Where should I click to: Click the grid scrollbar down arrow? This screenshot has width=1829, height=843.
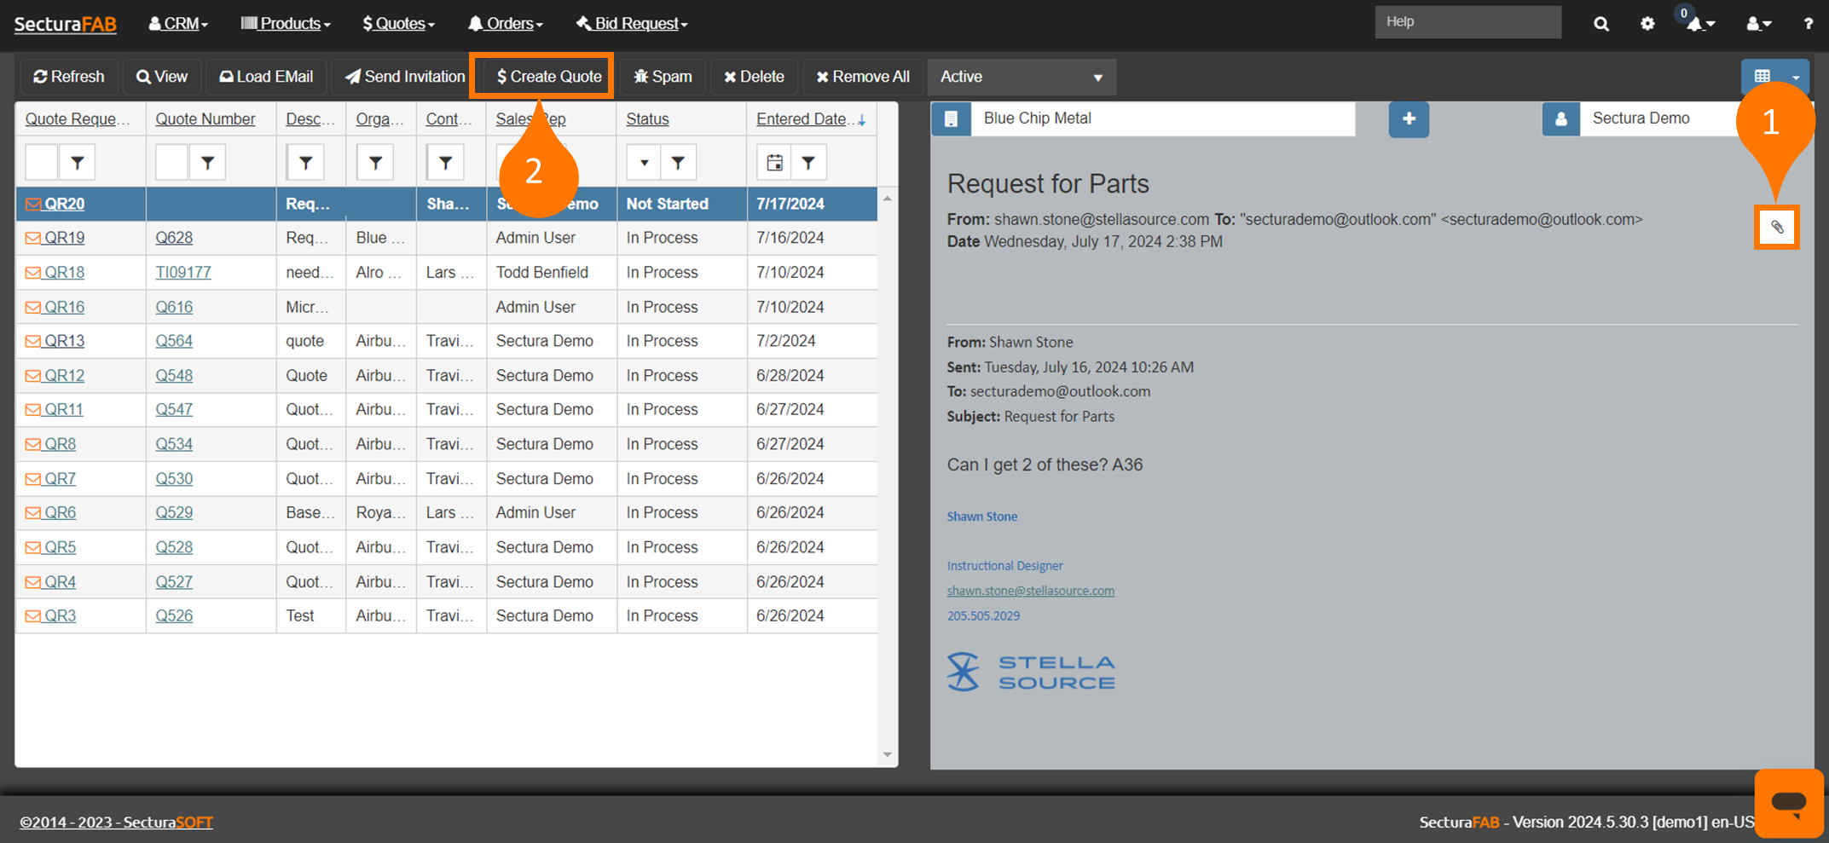888,754
